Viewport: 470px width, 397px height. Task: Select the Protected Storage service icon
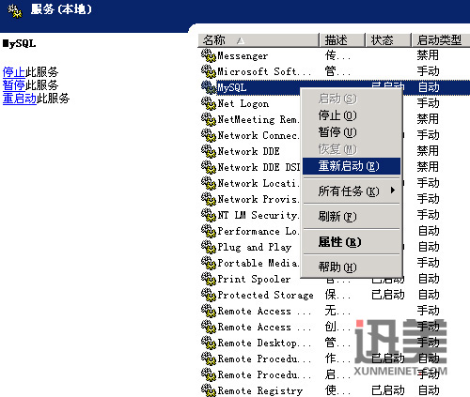point(209,295)
